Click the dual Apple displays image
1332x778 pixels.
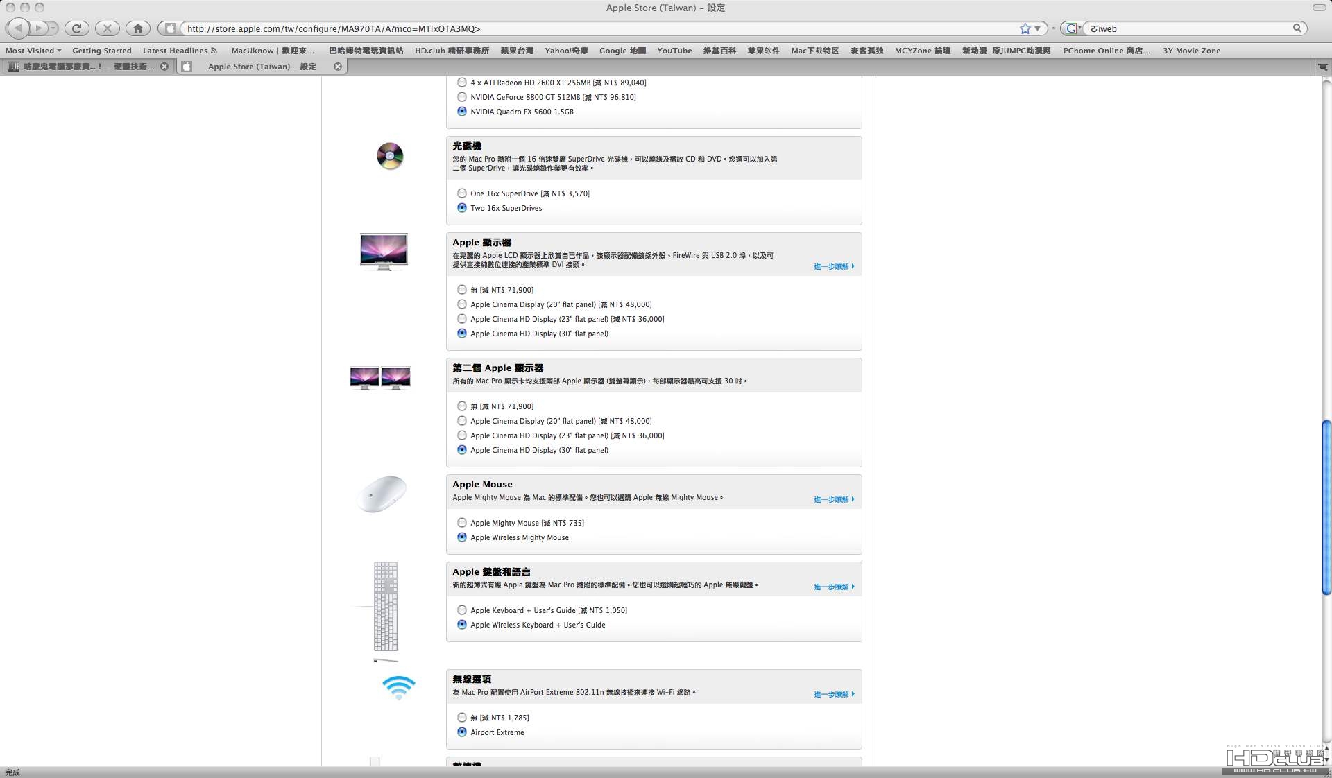[x=380, y=378]
